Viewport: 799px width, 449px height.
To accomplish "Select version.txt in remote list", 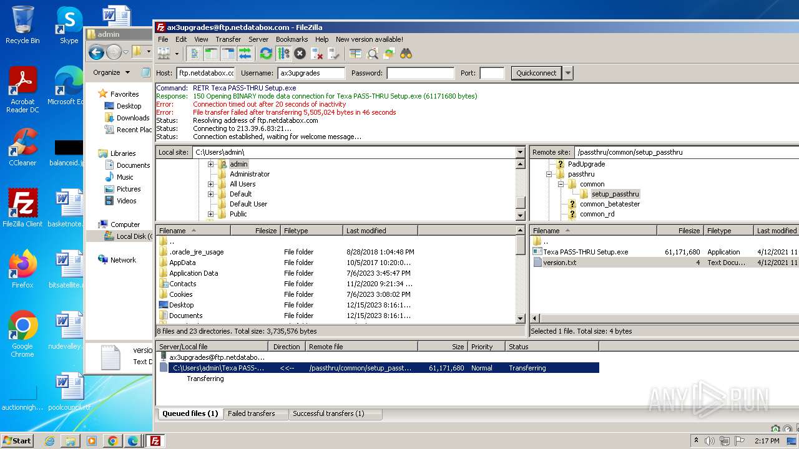I will 559,263.
